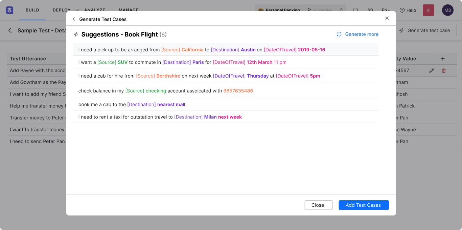Click the Help link
The width and height of the screenshot is (462, 230).
click(411, 10)
